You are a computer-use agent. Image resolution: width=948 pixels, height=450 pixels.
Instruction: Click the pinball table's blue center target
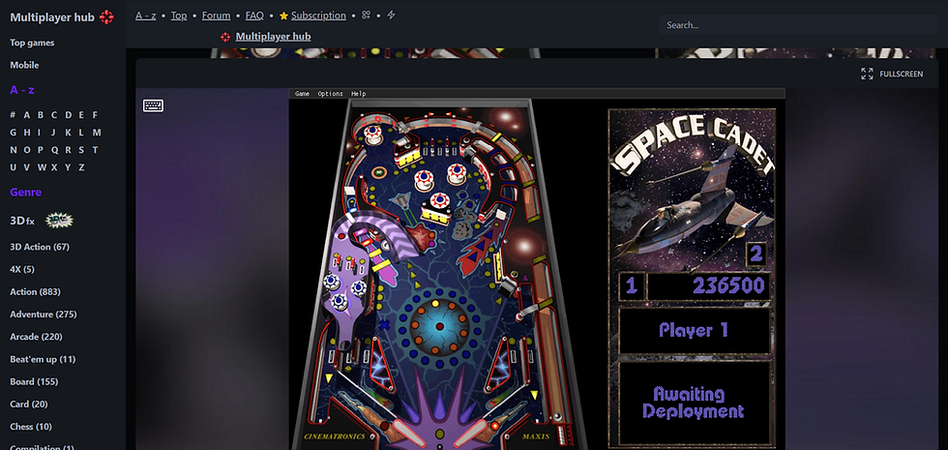click(439, 326)
